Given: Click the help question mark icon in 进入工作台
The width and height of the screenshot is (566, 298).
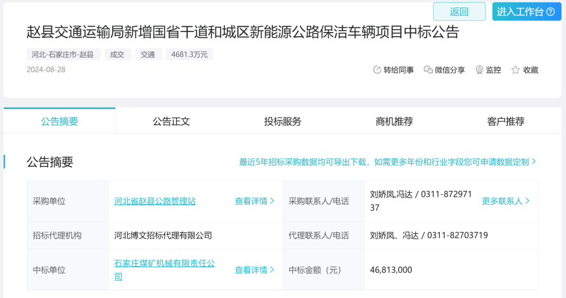Looking at the screenshot, I should click(x=551, y=12).
